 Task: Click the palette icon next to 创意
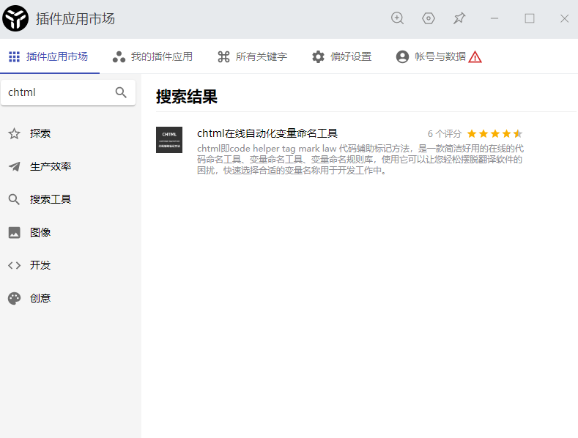click(x=14, y=298)
